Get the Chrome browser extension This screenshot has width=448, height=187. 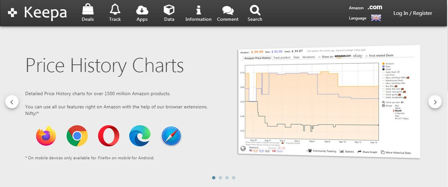77,136
